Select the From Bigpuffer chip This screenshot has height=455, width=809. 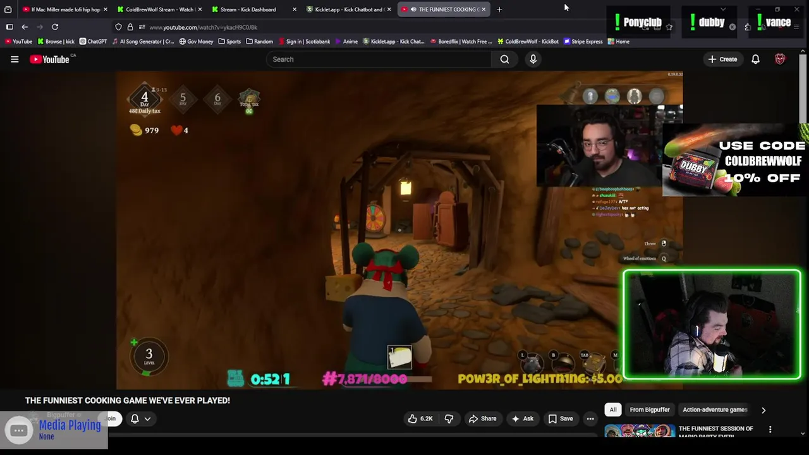pyautogui.click(x=650, y=410)
